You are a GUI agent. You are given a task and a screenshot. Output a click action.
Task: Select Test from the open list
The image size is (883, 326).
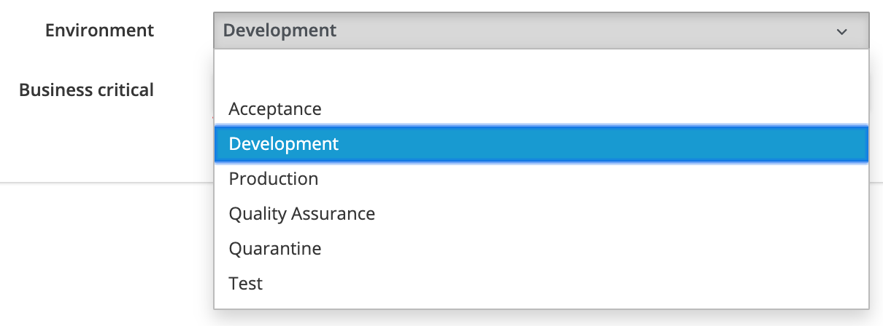541,284
